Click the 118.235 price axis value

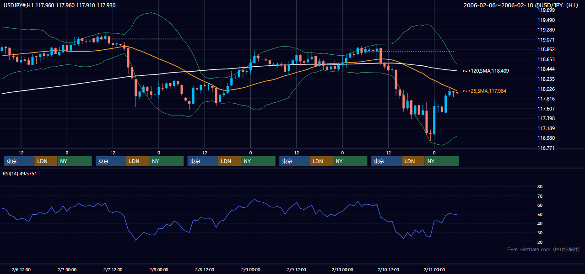coord(546,79)
